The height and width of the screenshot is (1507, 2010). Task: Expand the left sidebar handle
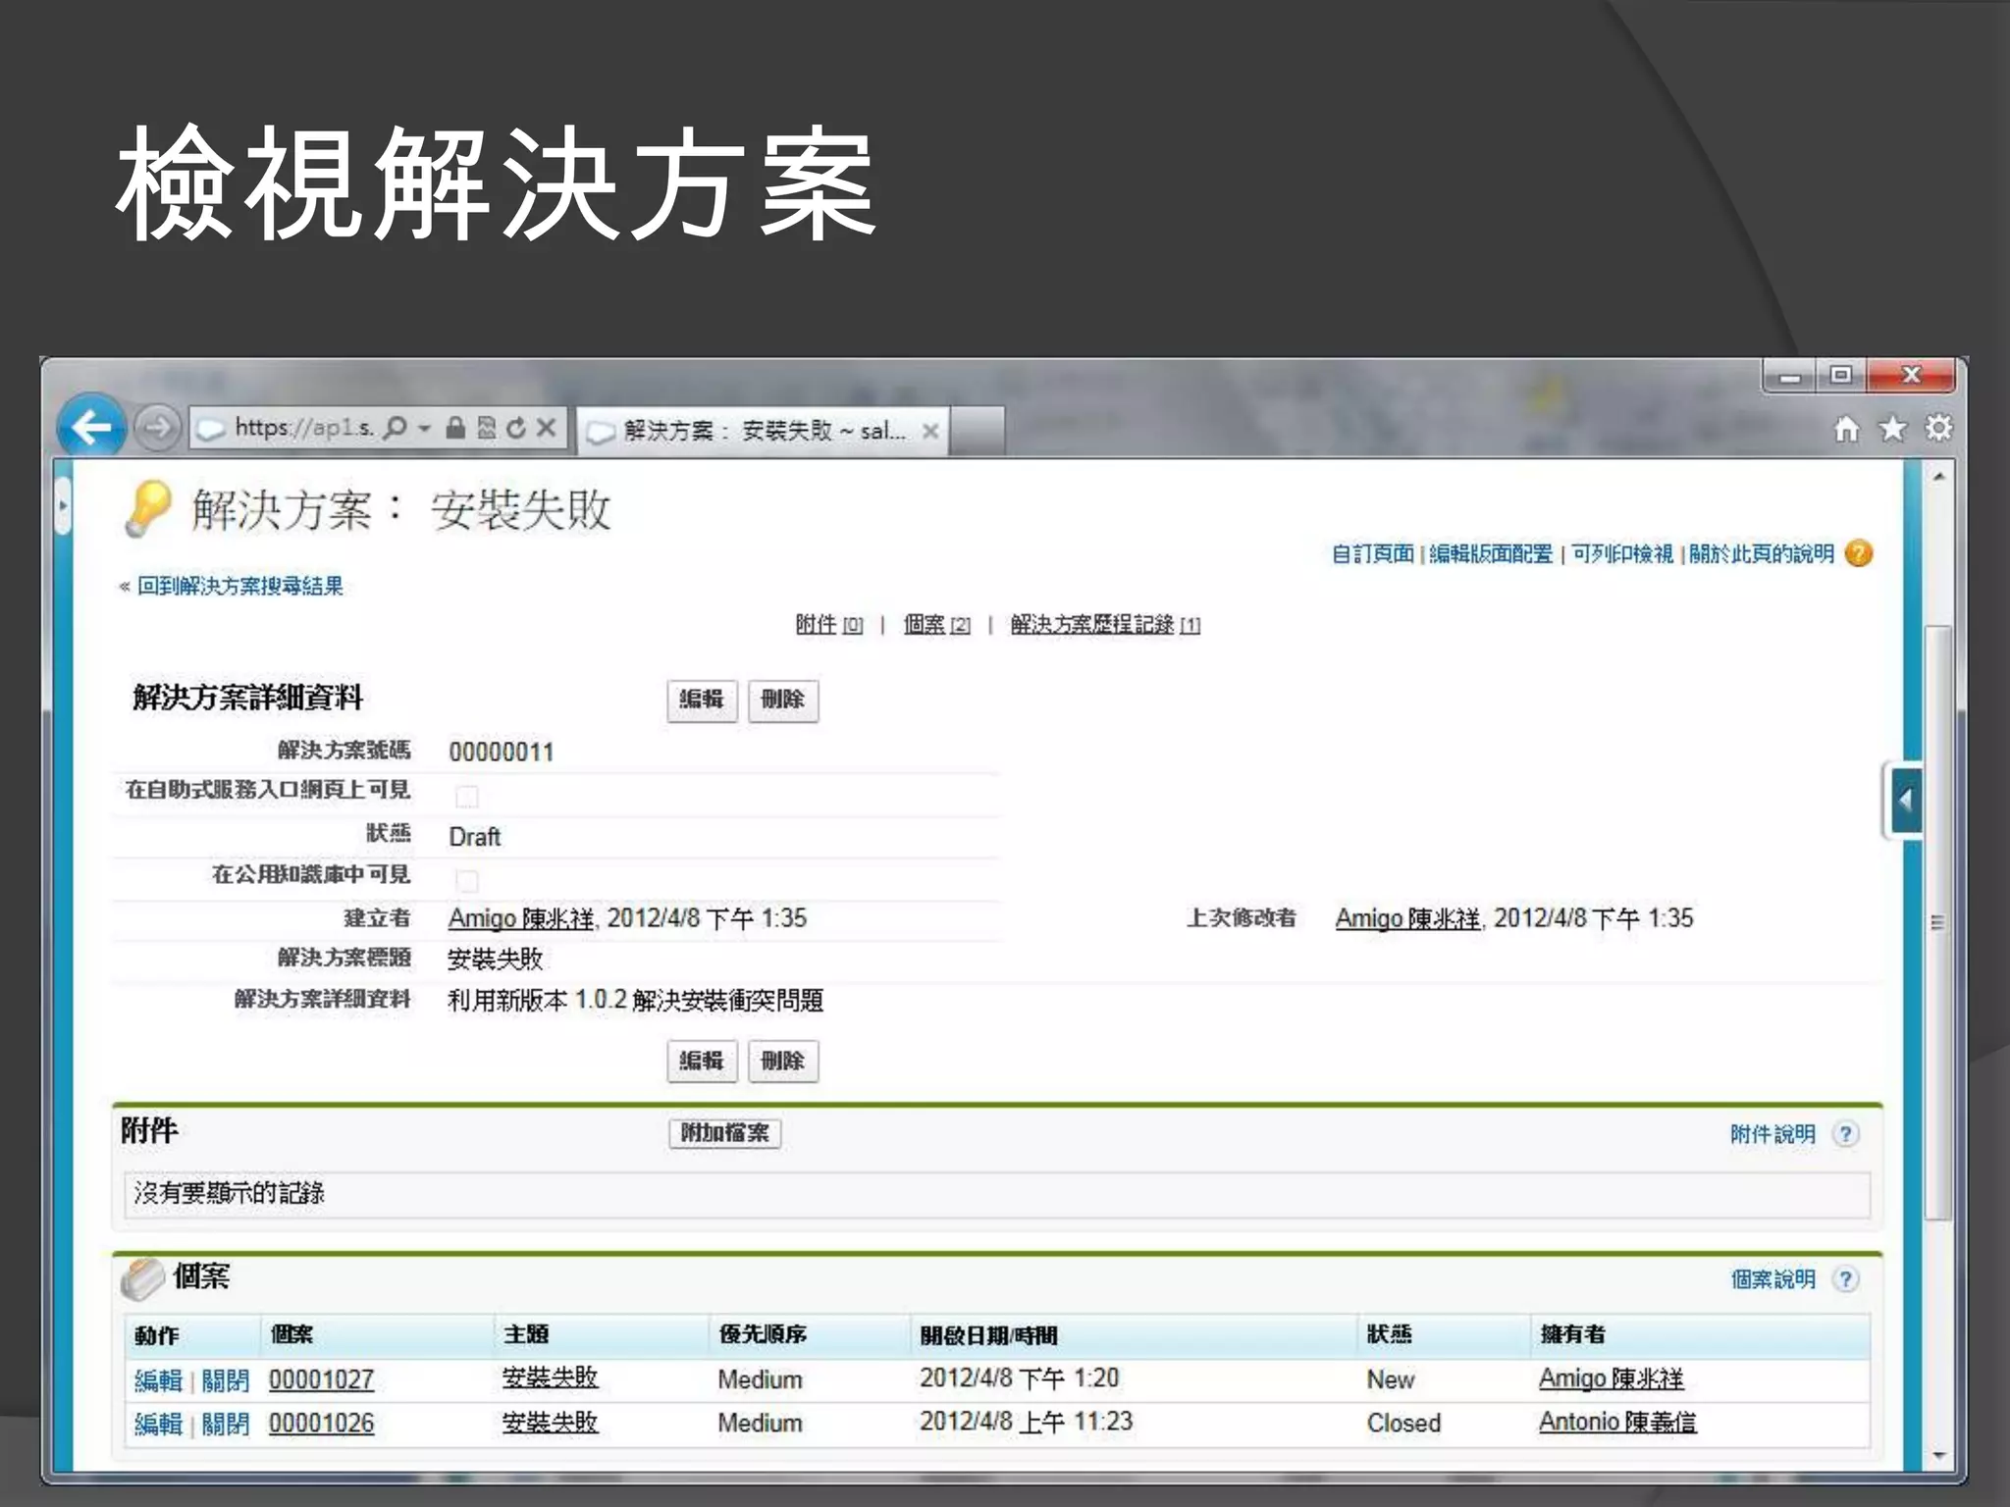63,506
